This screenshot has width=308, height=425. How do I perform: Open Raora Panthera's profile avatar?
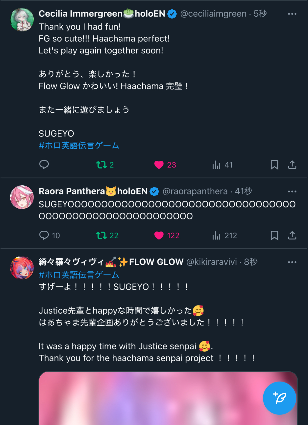tap(22, 197)
